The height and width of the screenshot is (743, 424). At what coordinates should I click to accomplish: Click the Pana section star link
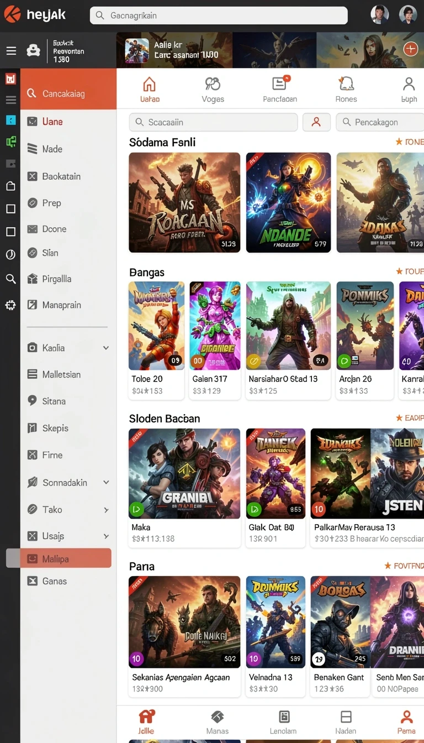(404, 566)
